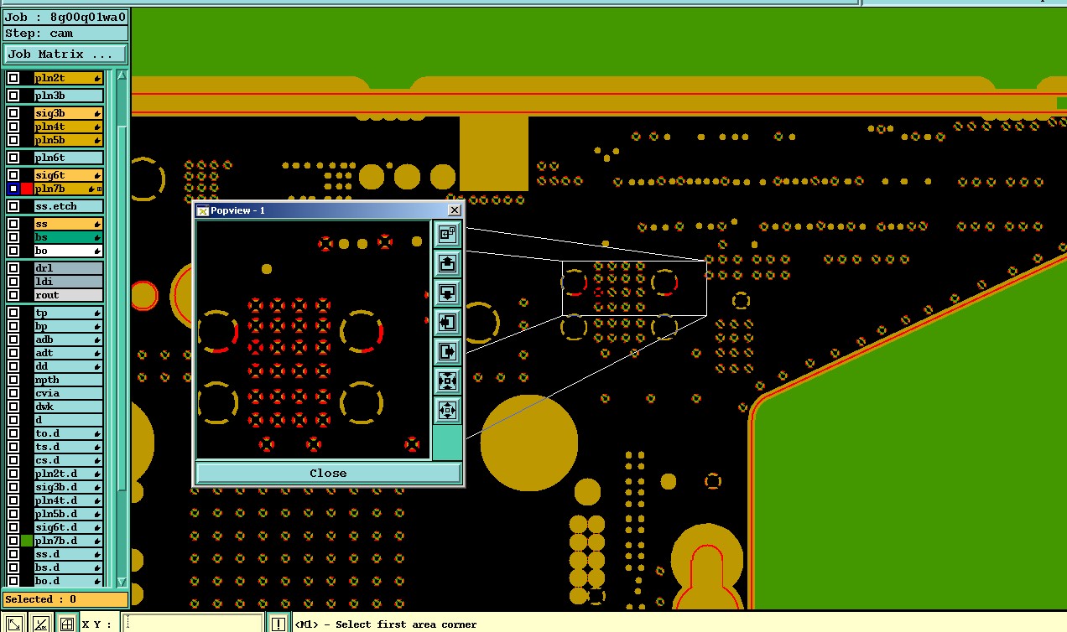Screen dimensions: 1067x632
Task: Click the Close button in Popview
Action: coord(328,473)
